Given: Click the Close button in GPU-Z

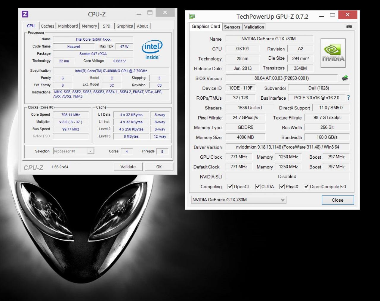Looking at the screenshot, I should point(338,200).
